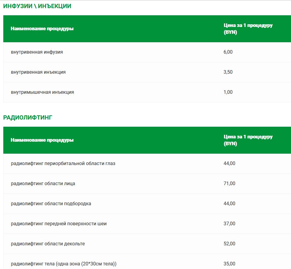Screen dimensions: 291x269
Task: Select the 52,00 price for décolleté radiolifting
Action: (x=229, y=244)
